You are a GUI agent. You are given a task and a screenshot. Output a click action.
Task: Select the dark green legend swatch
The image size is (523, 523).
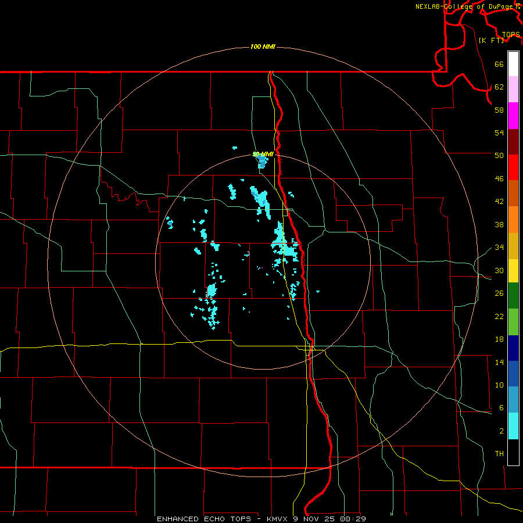[x=513, y=296]
